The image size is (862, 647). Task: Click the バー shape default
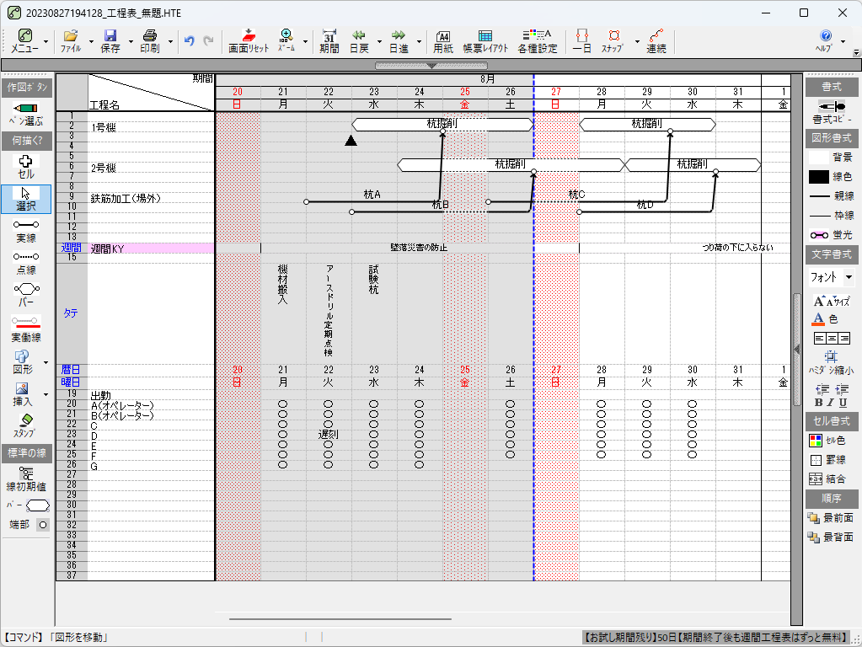pos(37,505)
